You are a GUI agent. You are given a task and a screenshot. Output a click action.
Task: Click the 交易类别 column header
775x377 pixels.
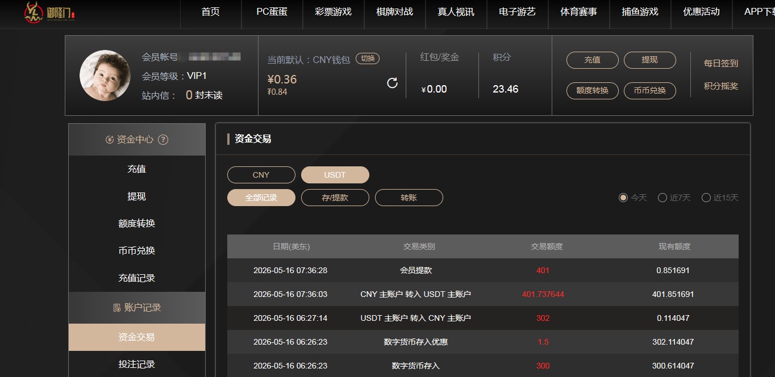[x=419, y=246]
